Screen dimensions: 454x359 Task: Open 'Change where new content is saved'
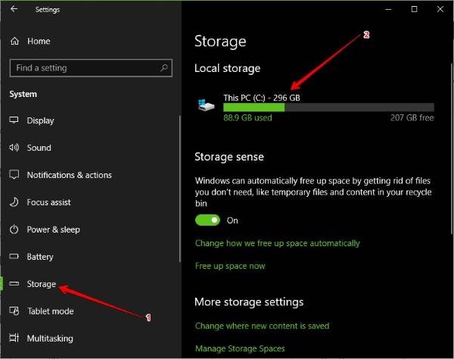pyautogui.click(x=262, y=326)
